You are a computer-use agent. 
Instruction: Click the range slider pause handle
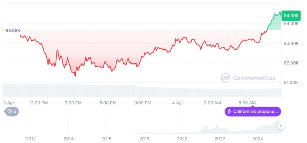281,126
